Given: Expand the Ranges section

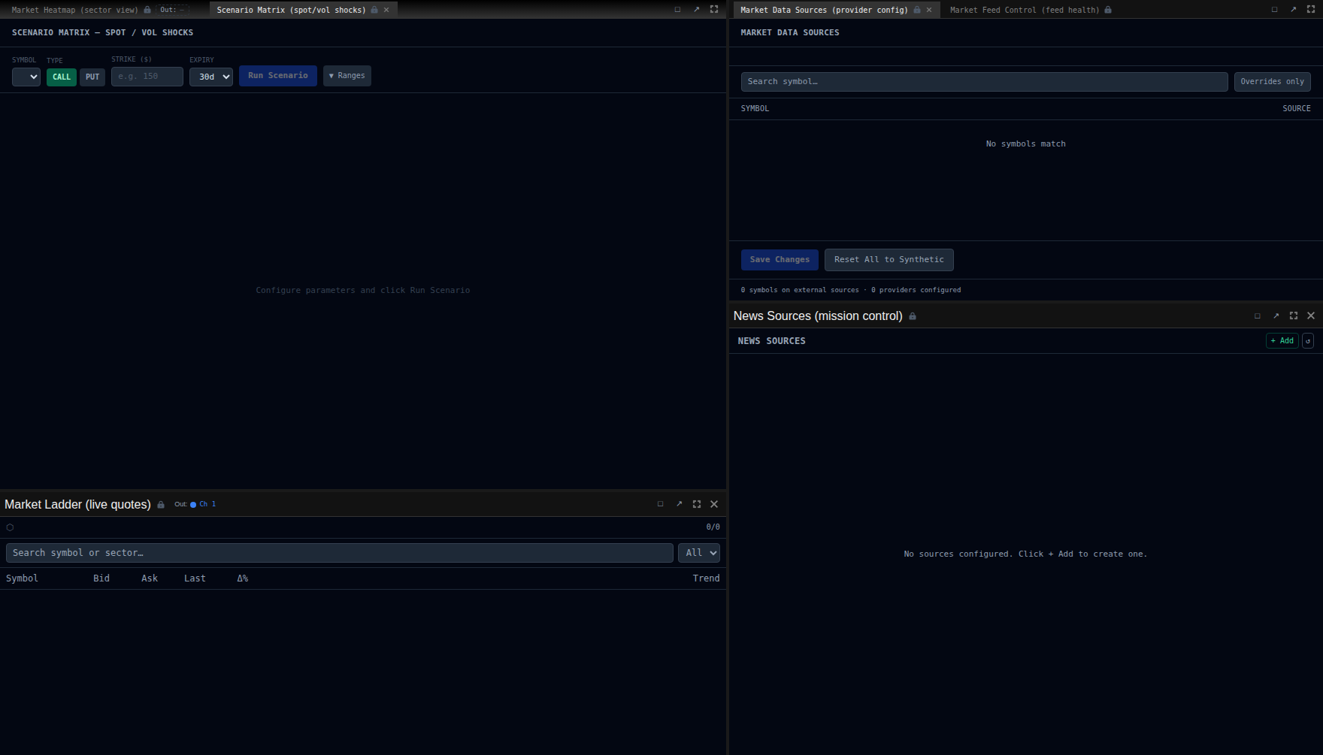Looking at the screenshot, I should (347, 76).
